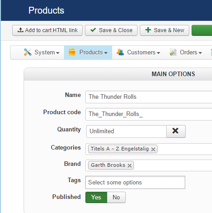Click the solid green toolbar button

[x=202, y=30]
